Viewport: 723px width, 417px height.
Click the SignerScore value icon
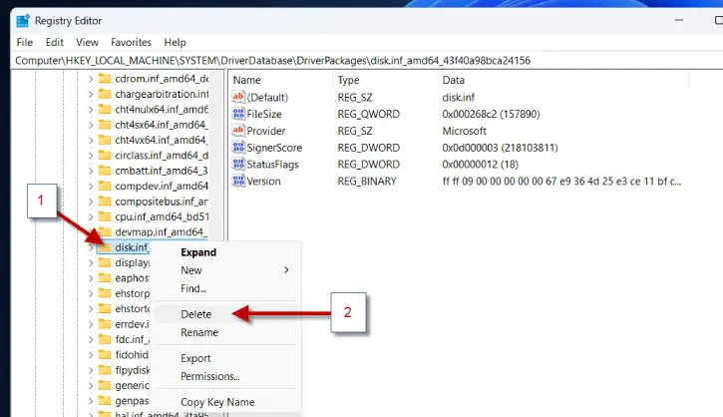pos(238,148)
